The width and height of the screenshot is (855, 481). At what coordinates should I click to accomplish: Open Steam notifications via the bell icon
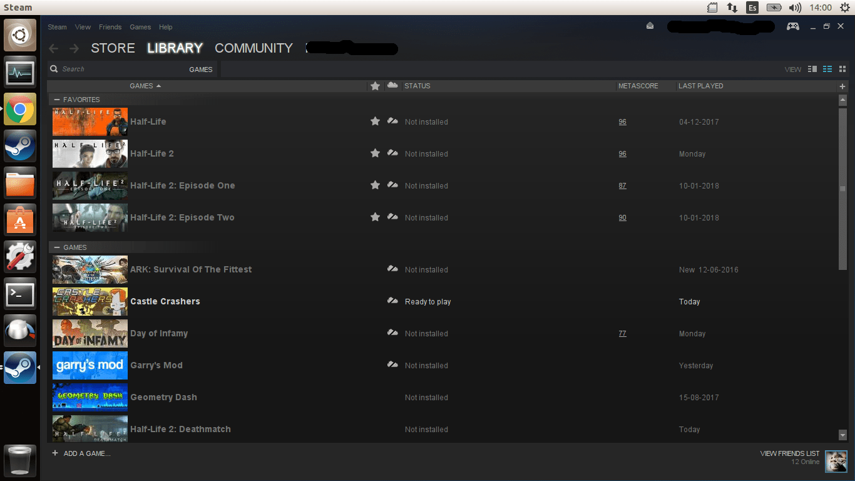point(650,26)
